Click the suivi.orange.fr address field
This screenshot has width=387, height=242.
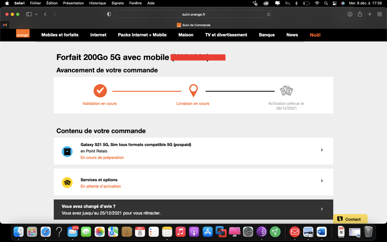point(193,14)
